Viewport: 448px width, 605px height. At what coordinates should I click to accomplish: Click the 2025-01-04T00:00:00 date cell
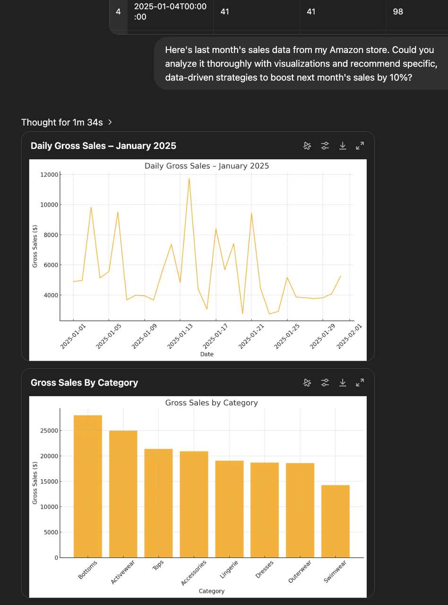coord(170,12)
